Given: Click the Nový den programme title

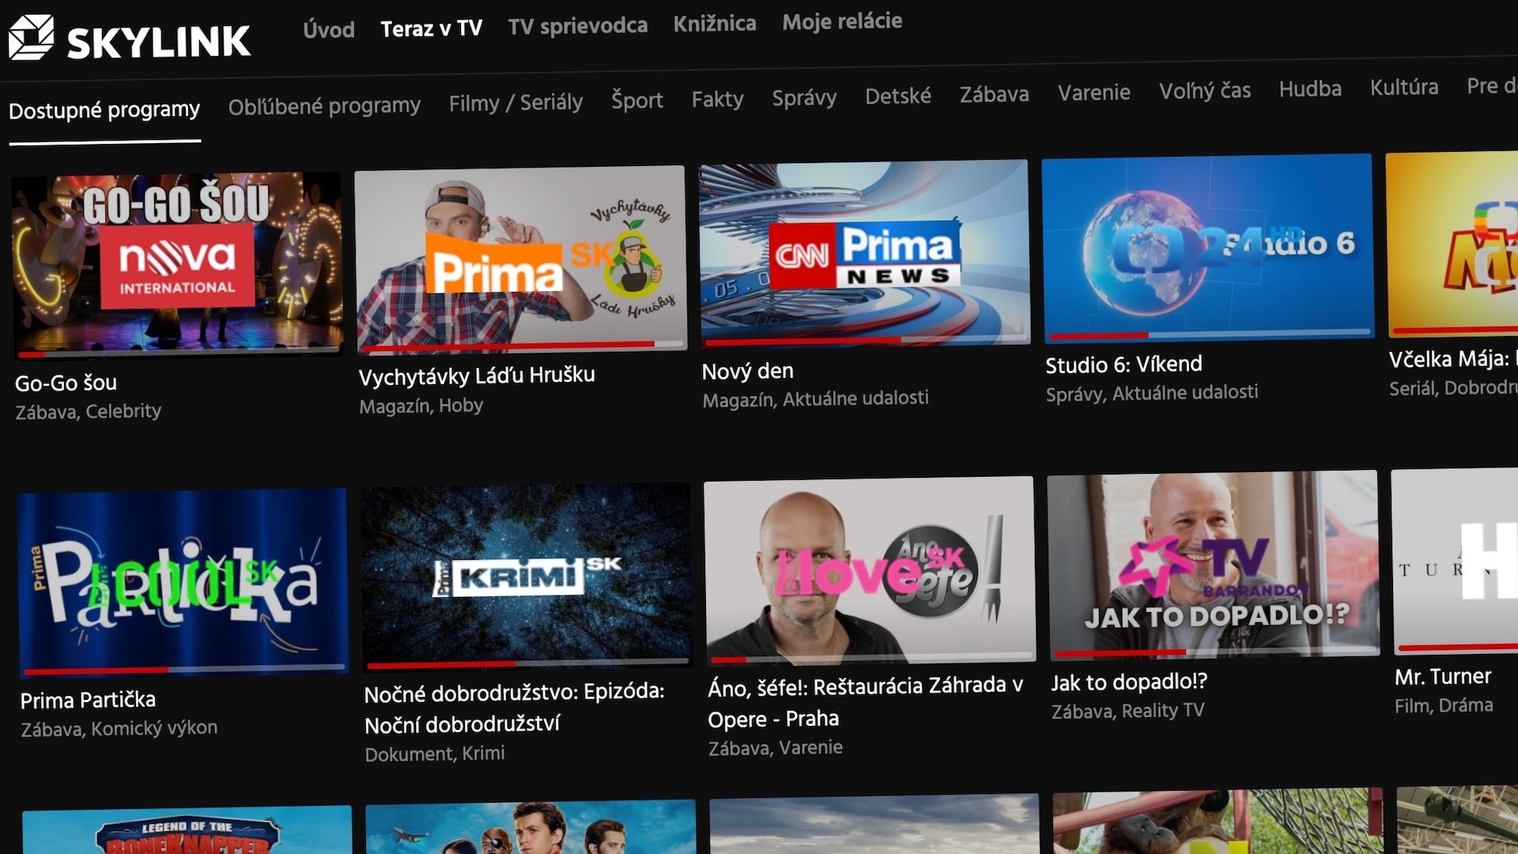Looking at the screenshot, I should pyautogui.click(x=747, y=371).
